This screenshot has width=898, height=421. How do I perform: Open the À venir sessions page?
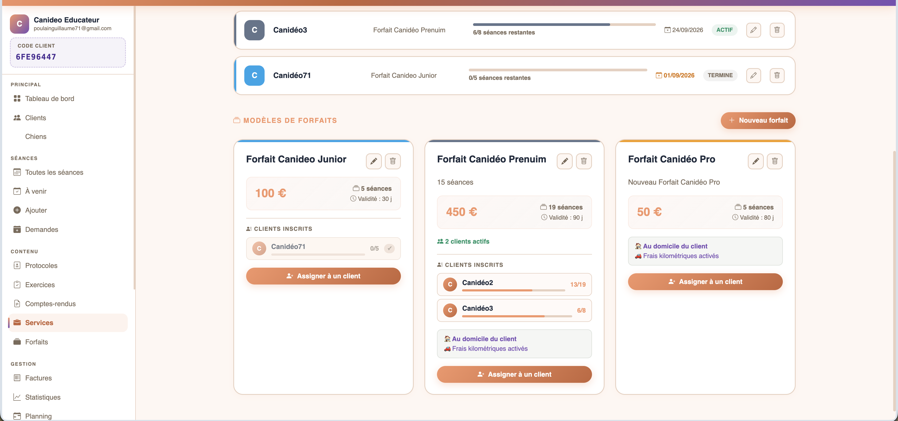[68, 191]
